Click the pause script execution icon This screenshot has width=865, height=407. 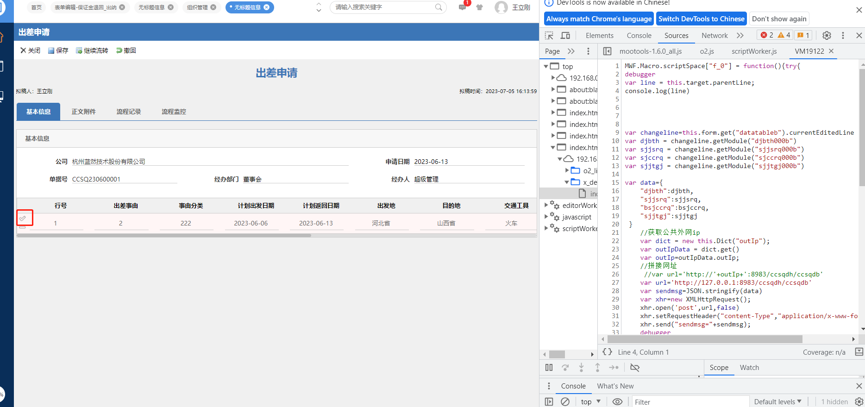click(549, 368)
